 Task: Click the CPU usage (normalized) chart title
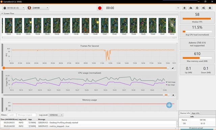click(89, 73)
